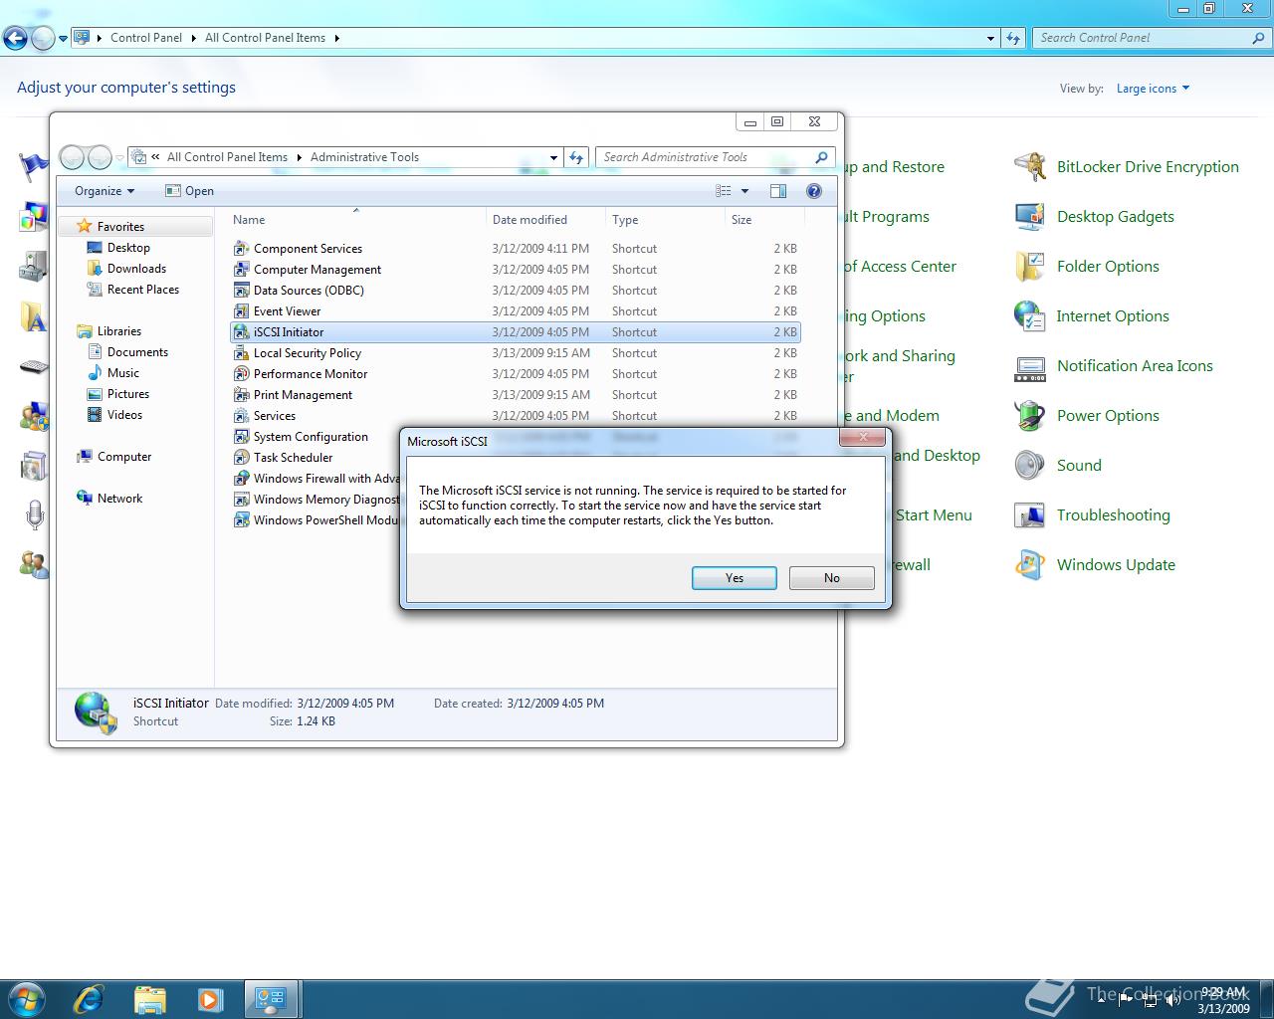The width and height of the screenshot is (1274, 1019).
Task: Open Notification Area Icons item
Action: click(1114, 366)
